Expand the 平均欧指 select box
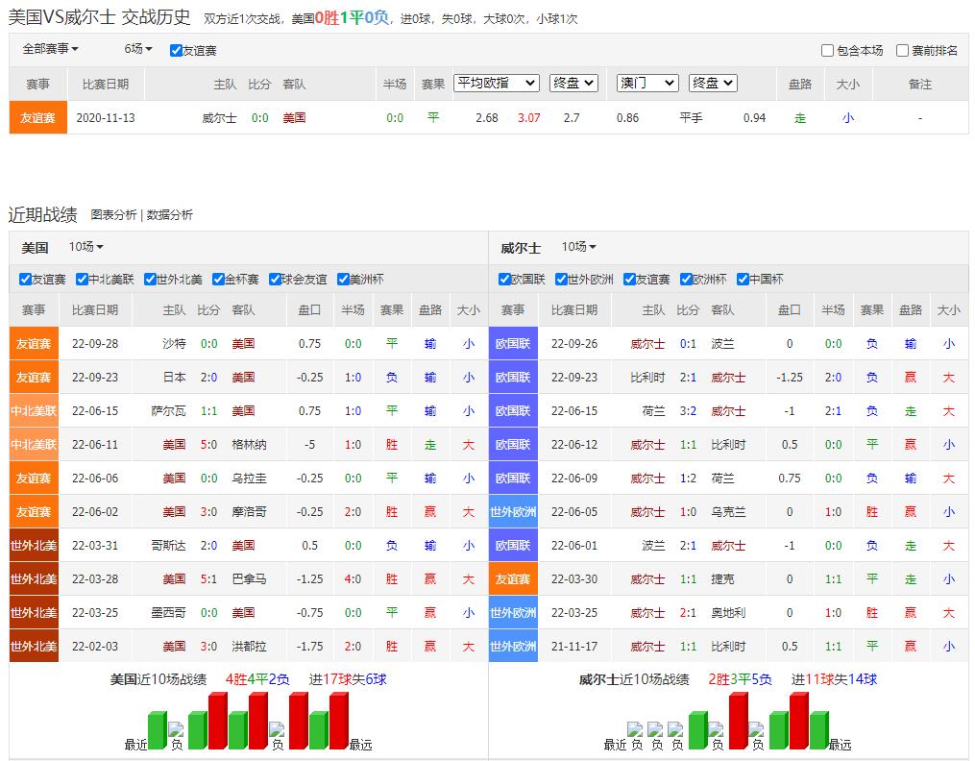The image size is (975, 761). [x=497, y=84]
